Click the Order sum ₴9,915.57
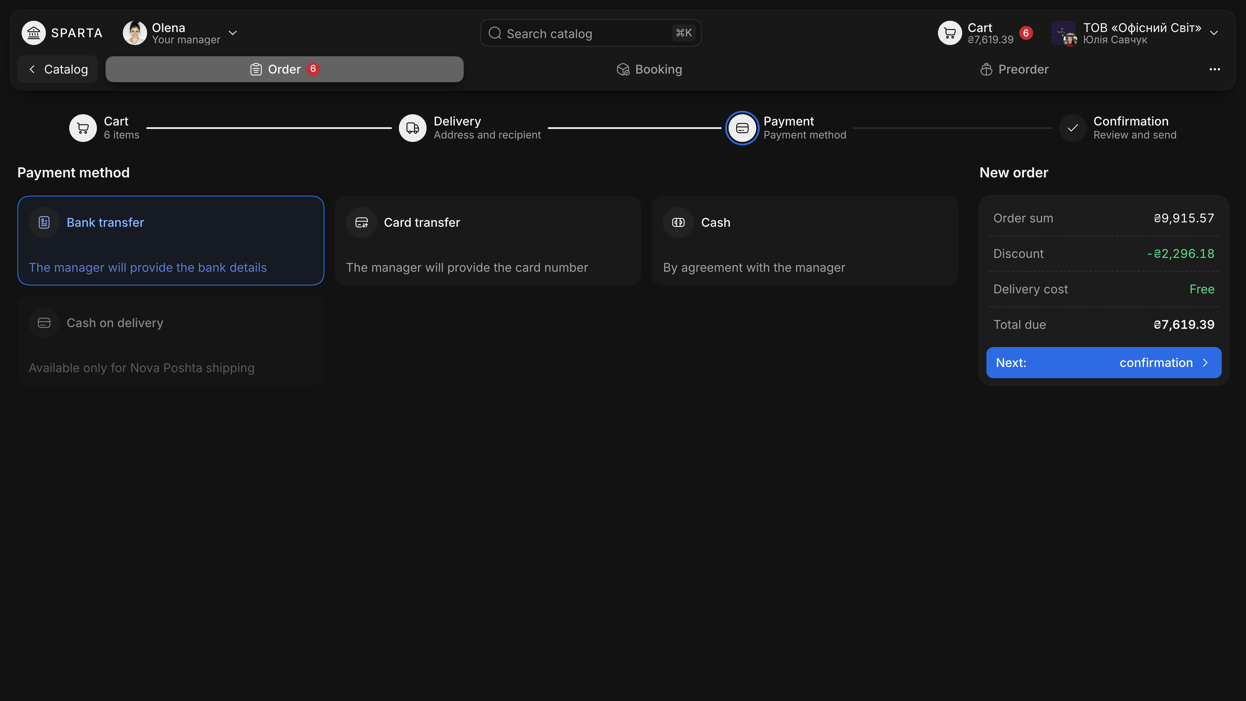The width and height of the screenshot is (1246, 701). click(1184, 218)
